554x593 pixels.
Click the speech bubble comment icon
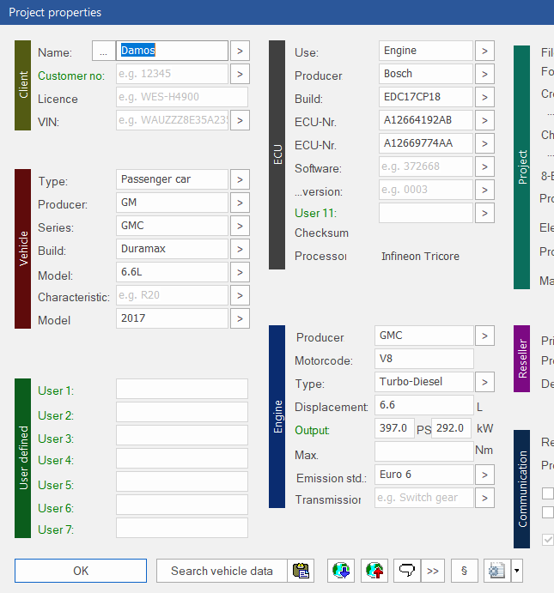point(407,571)
